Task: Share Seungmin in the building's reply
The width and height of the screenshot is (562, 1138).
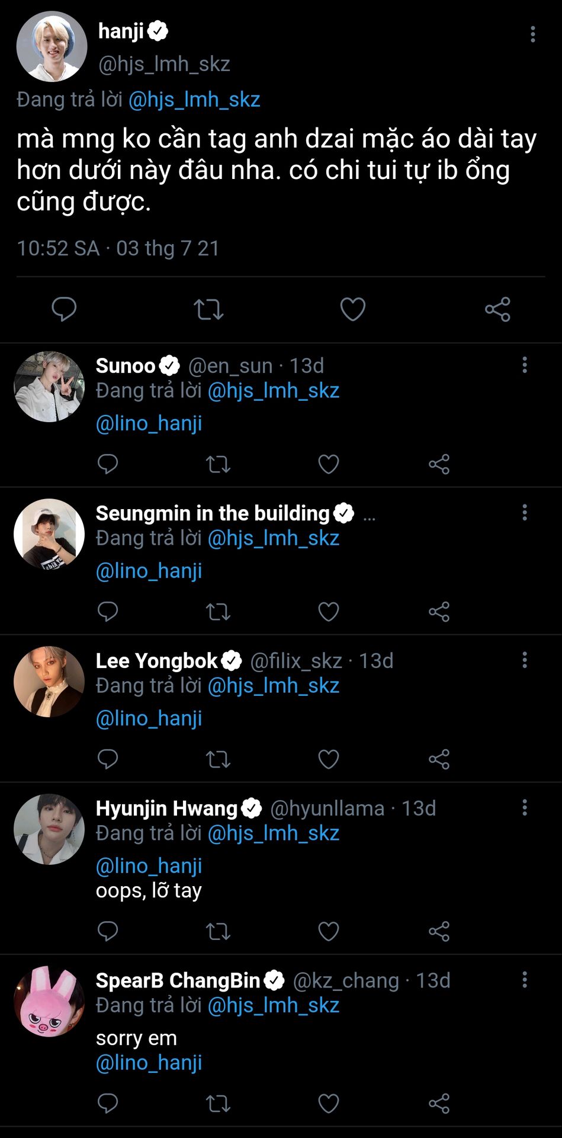Action: (439, 612)
